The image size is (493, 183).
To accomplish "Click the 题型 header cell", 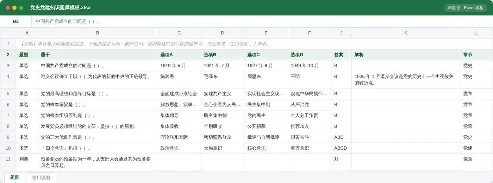I will pos(27,55).
